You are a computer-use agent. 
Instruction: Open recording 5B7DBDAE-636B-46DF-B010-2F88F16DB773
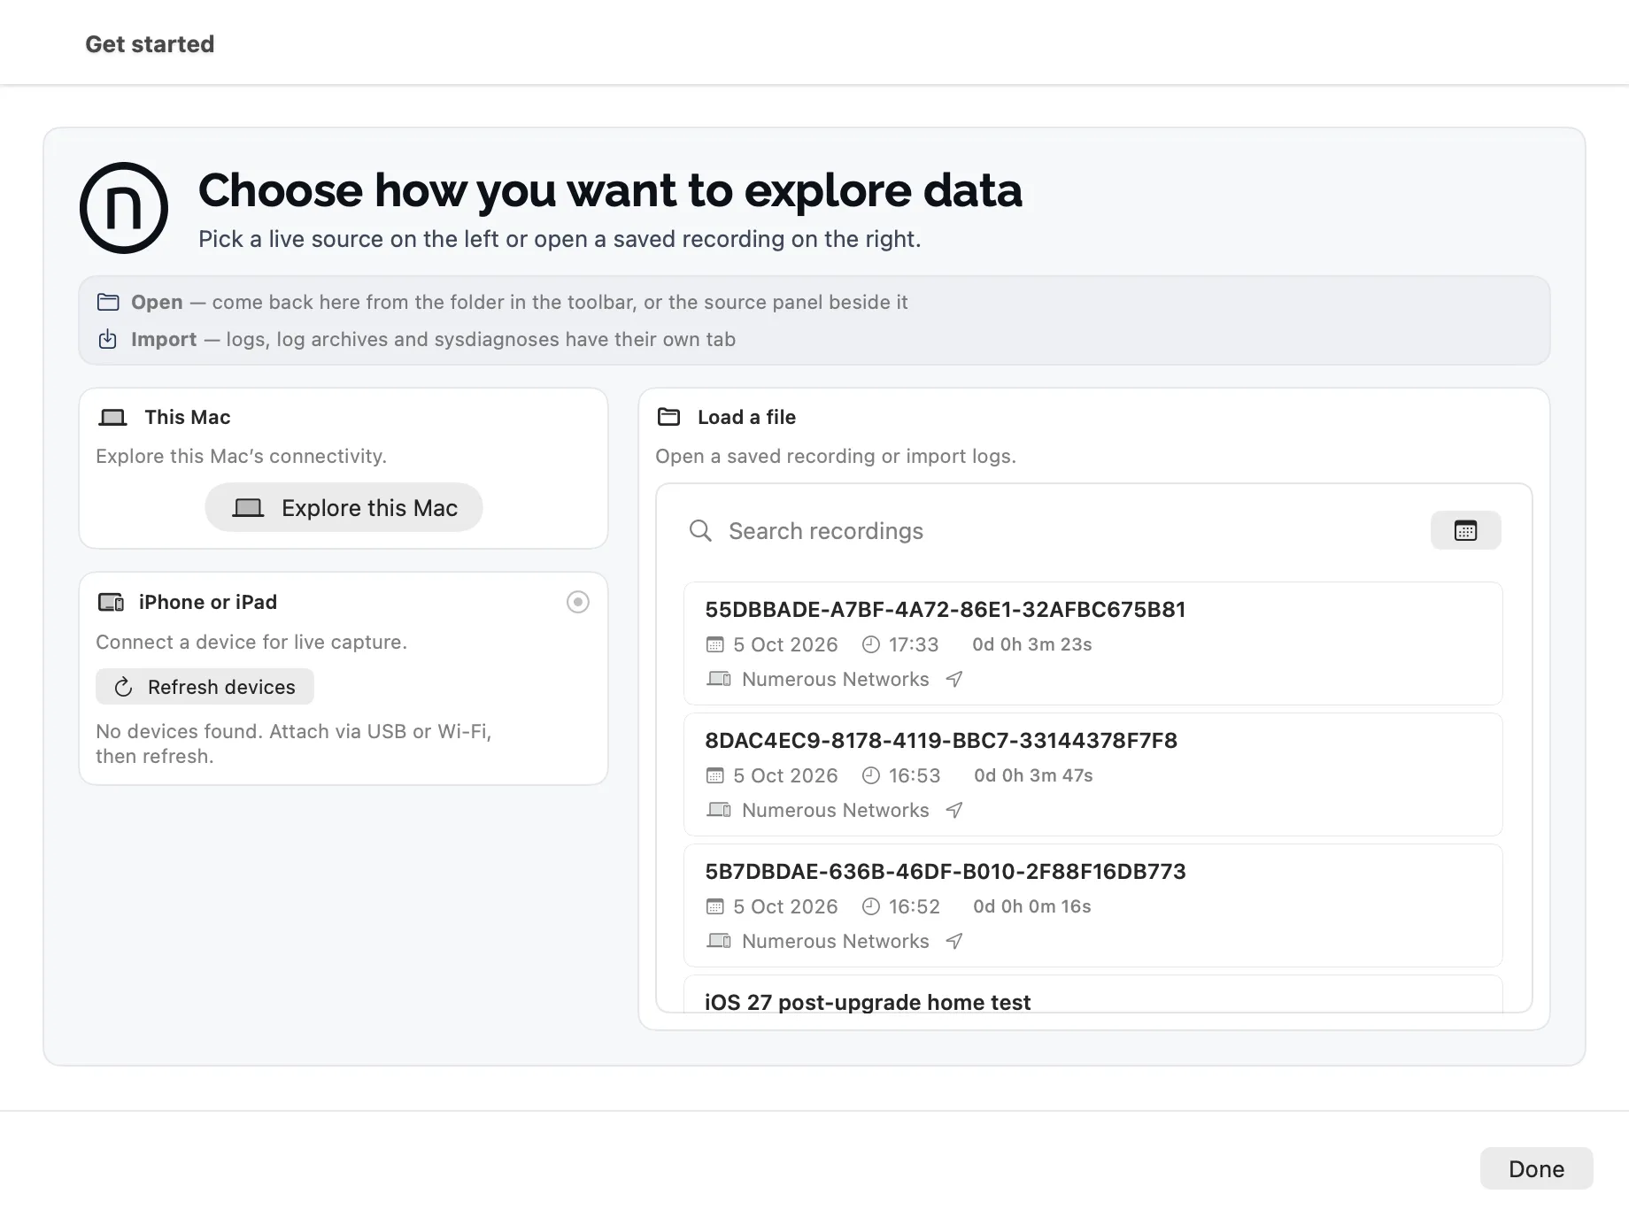(1093, 905)
